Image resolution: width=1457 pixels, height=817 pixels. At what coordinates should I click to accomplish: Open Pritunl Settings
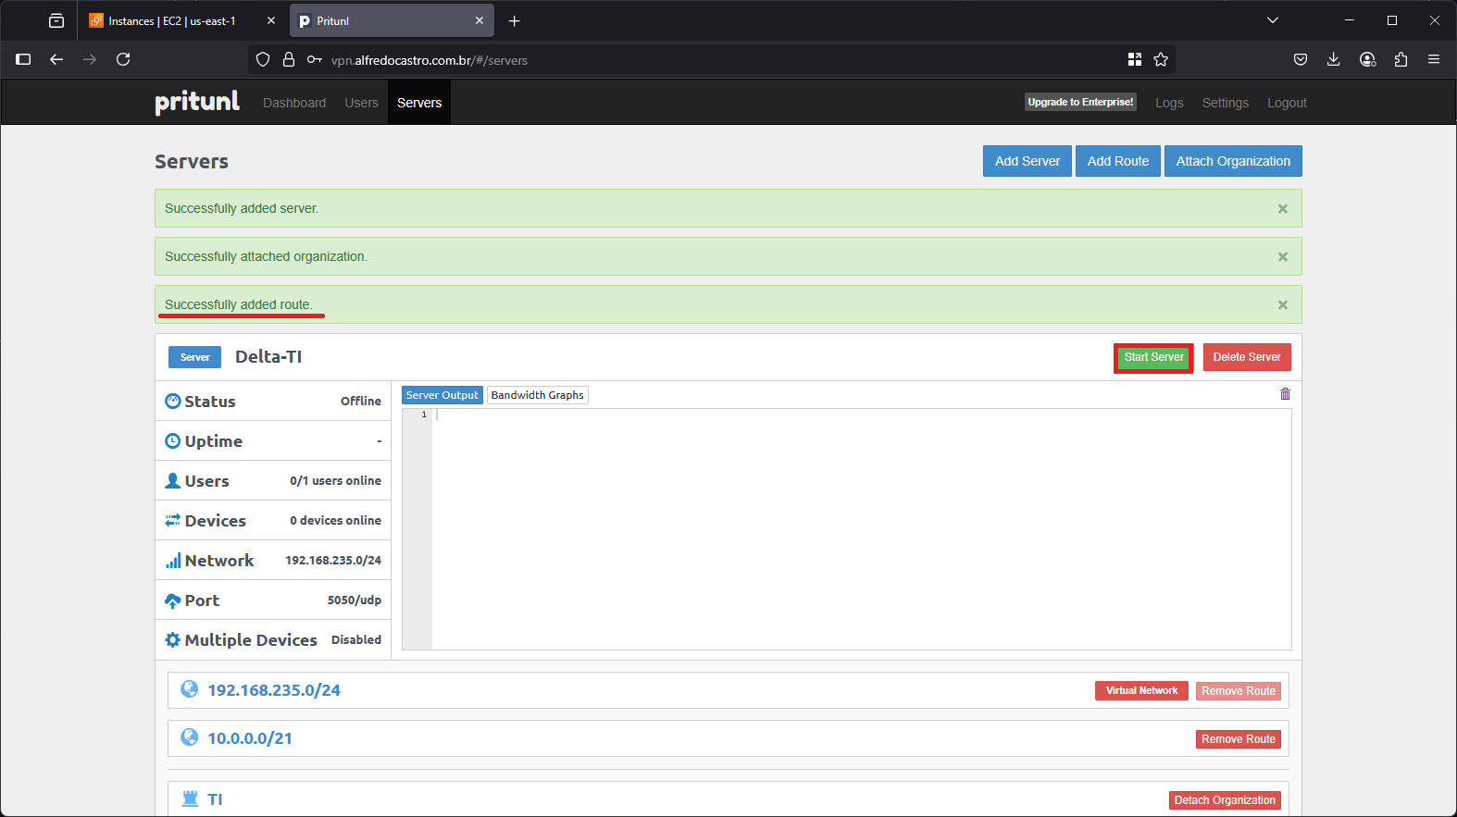[1225, 103]
